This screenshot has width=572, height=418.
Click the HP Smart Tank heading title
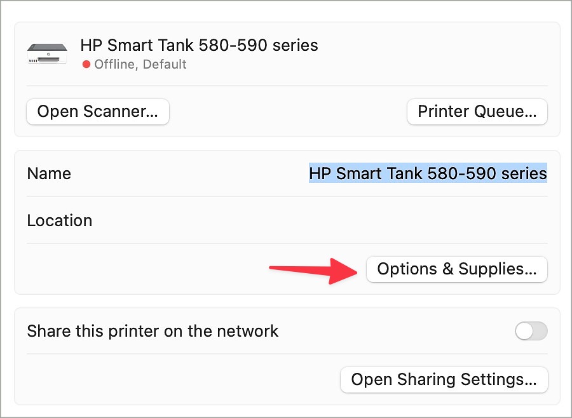click(x=199, y=46)
